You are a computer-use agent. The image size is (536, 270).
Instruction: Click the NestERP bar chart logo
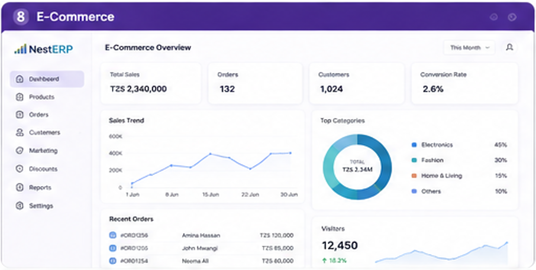[20, 49]
